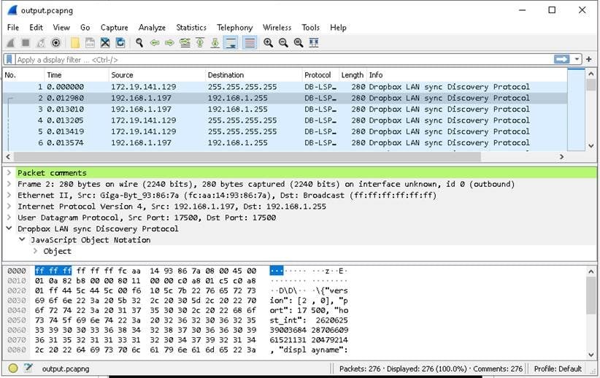Screen dimensions: 600x378
Task: Open a capture file with folder icon
Action: 75,43
